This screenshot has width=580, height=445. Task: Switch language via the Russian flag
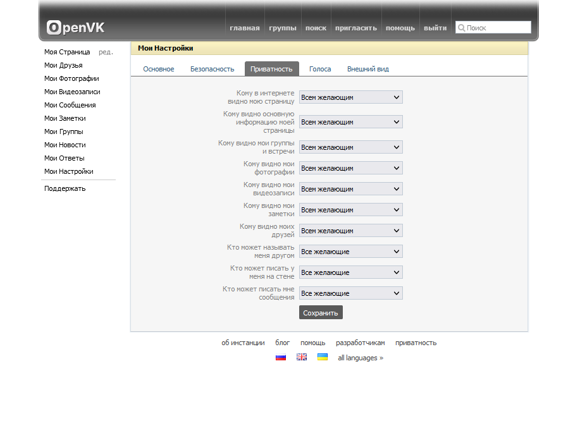click(x=281, y=357)
